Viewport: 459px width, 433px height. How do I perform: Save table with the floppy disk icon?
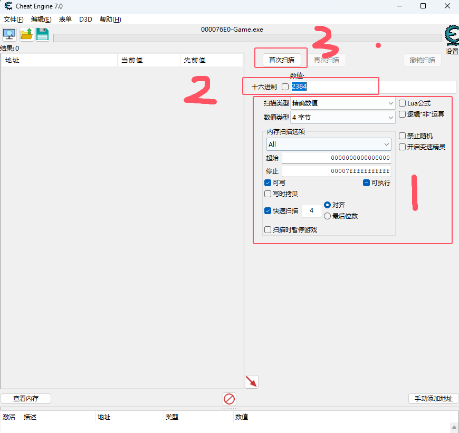tap(43, 34)
